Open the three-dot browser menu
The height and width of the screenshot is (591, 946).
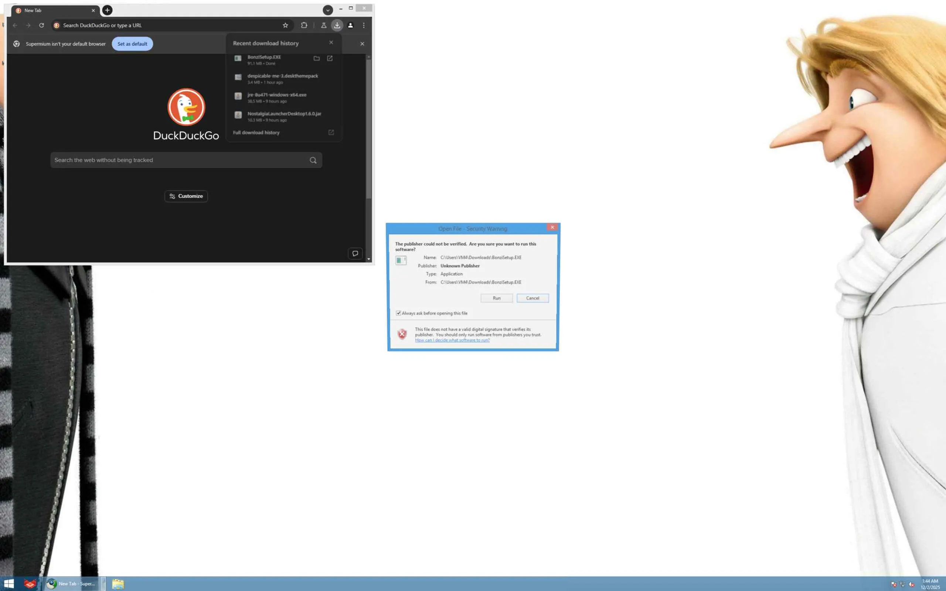(x=364, y=25)
